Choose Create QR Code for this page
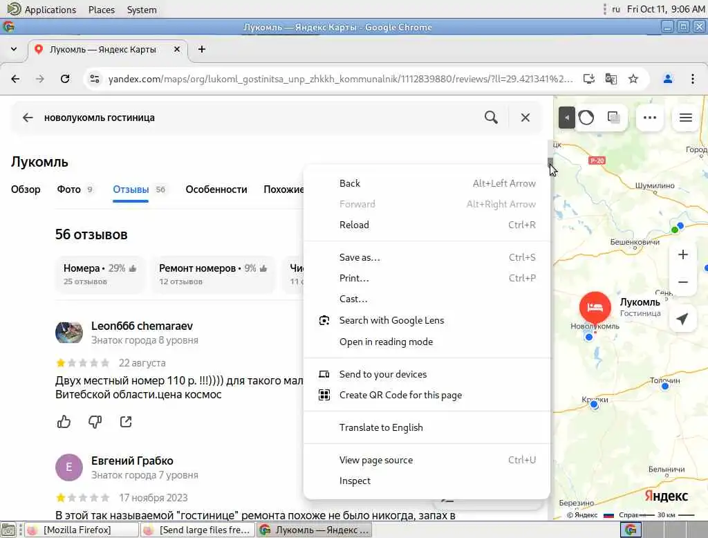The image size is (708, 538). pos(427,396)
